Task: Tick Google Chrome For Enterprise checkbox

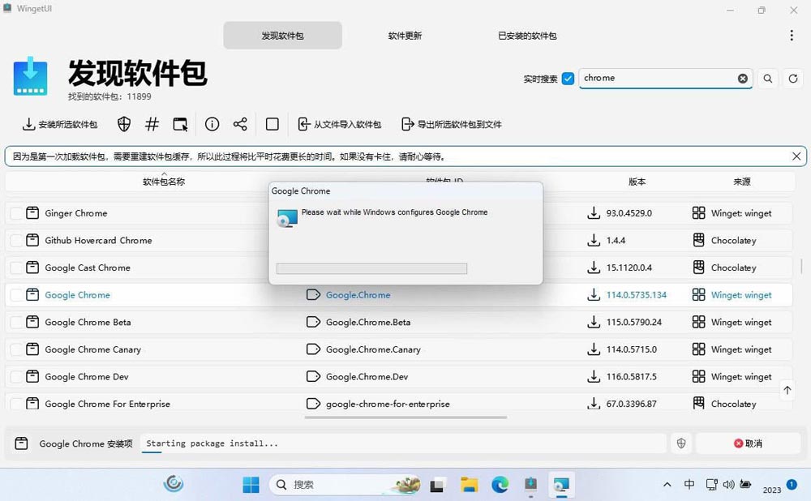Action: tap(16, 404)
